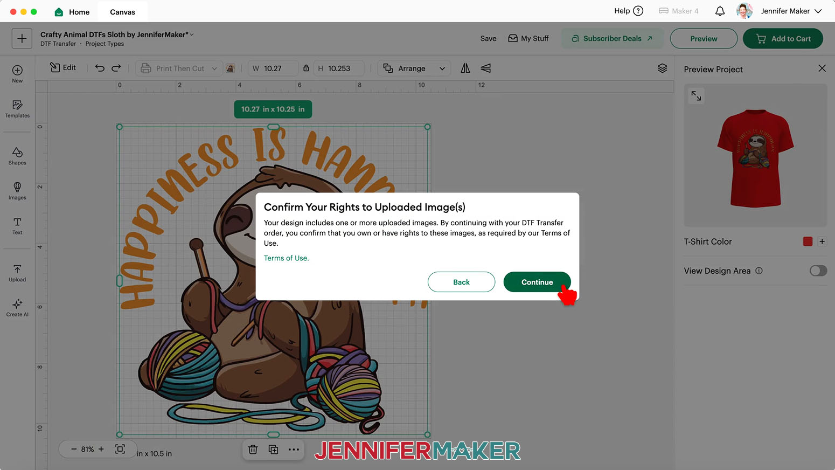Open Create AI in the sidebar
The height and width of the screenshot is (470, 835).
click(17, 308)
